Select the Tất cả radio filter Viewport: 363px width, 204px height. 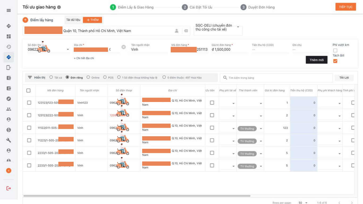pos(51,77)
